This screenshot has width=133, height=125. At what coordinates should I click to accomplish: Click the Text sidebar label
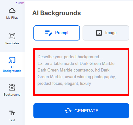pyautogui.click(x=12, y=120)
